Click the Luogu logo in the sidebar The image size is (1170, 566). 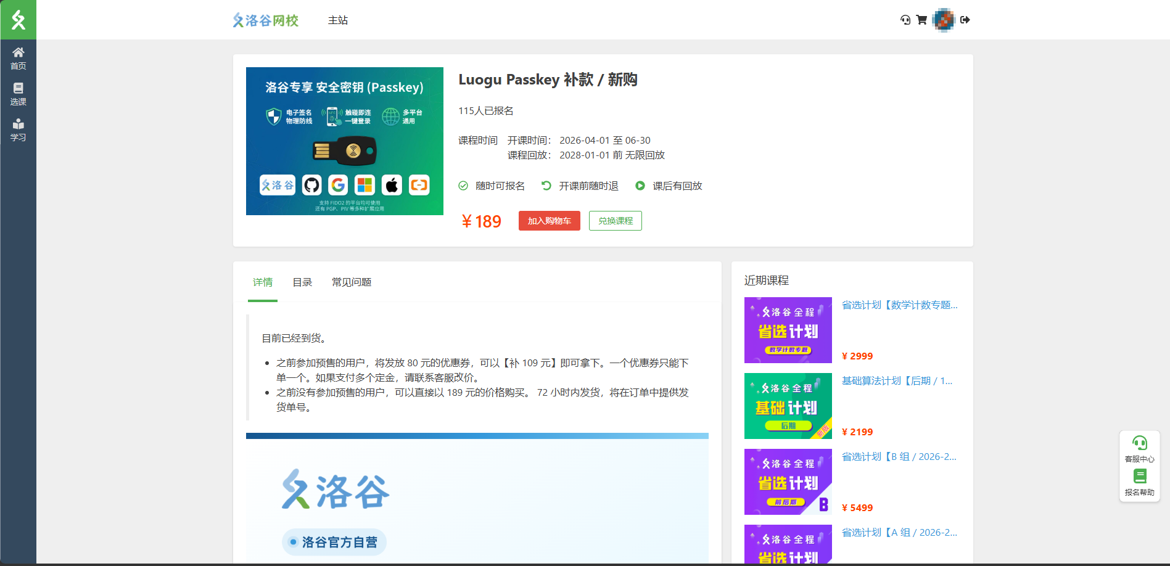tap(18, 20)
